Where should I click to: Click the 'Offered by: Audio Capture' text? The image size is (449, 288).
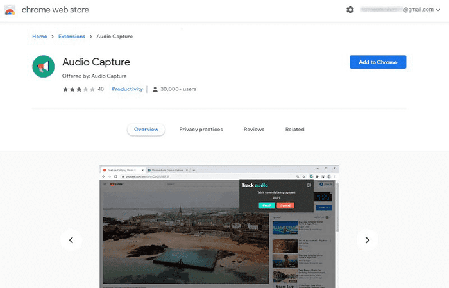tap(94, 76)
